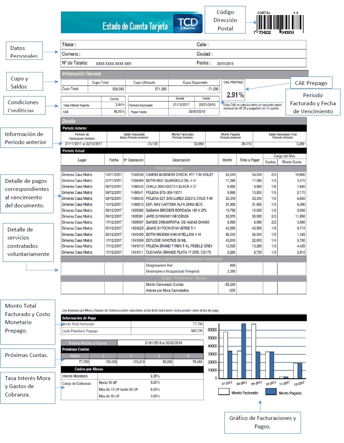Select Cupo Disponible value -71,590
The width and height of the screenshot is (344, 443).
tap(213, 89)
